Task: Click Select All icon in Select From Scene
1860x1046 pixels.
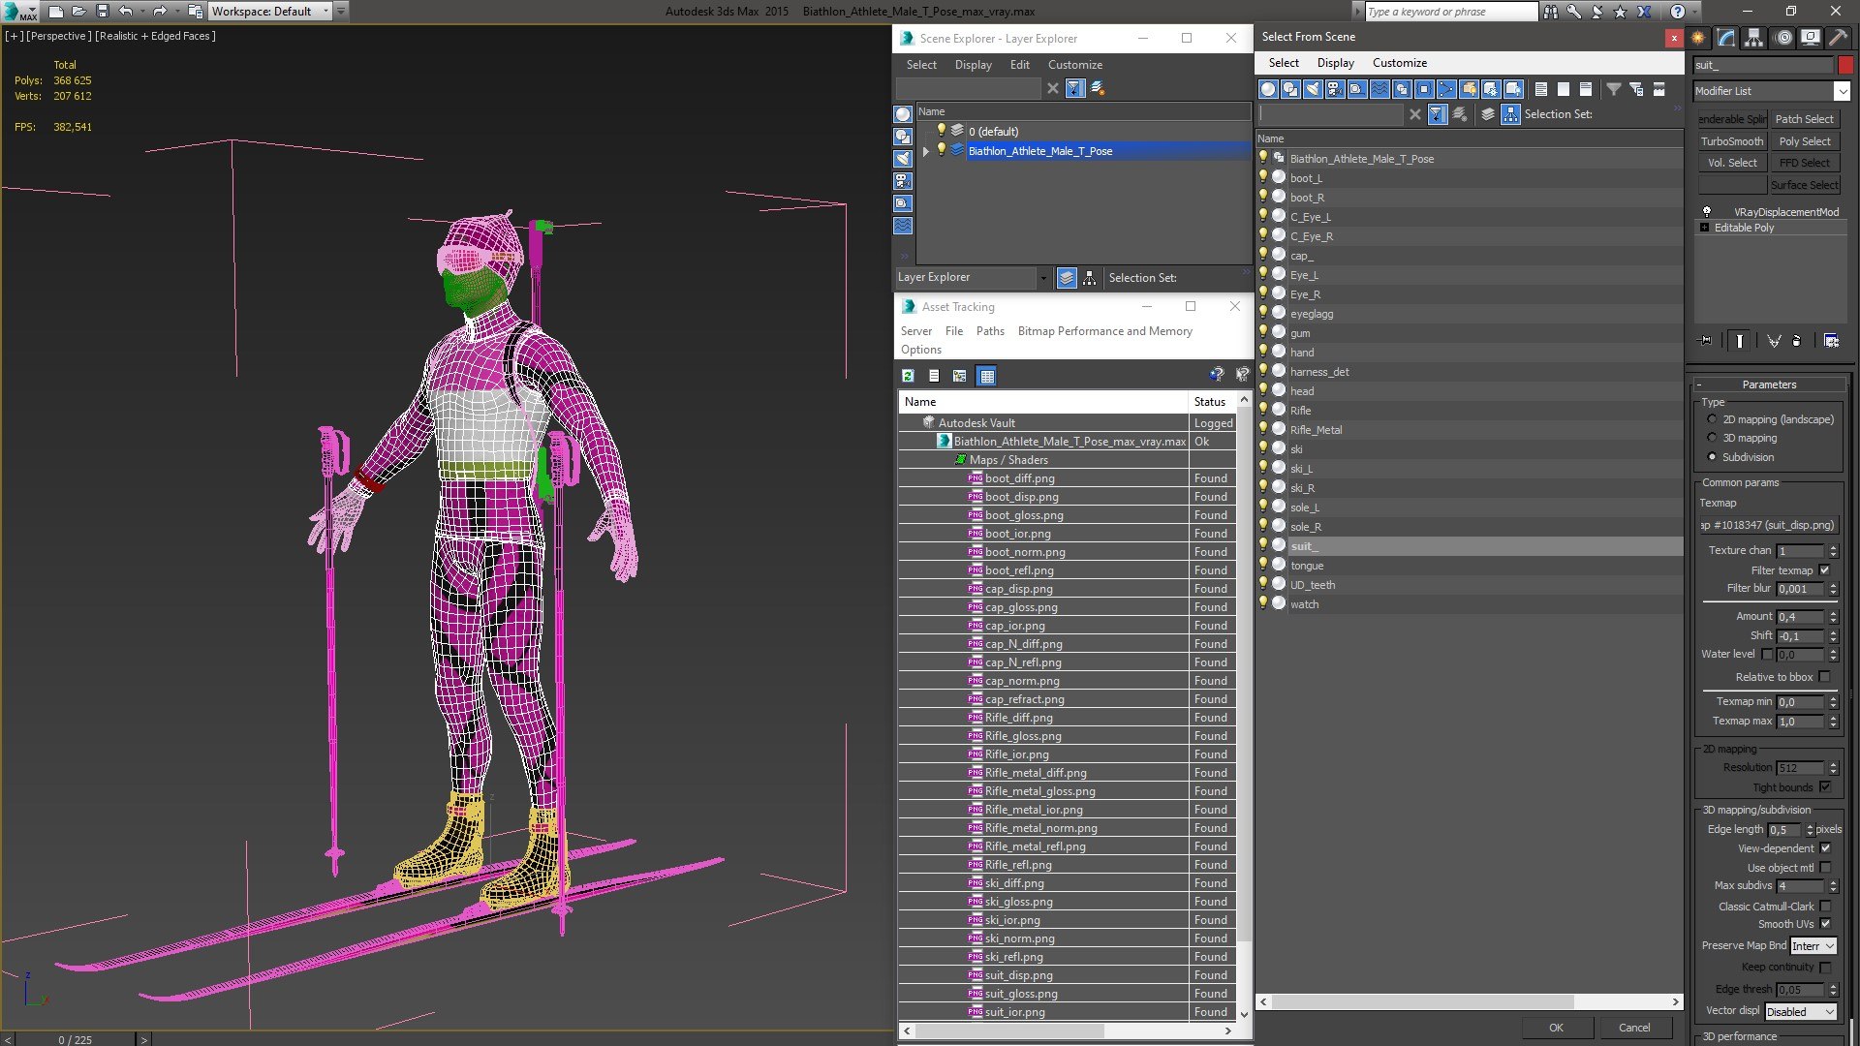Action: click(1541, 89)
